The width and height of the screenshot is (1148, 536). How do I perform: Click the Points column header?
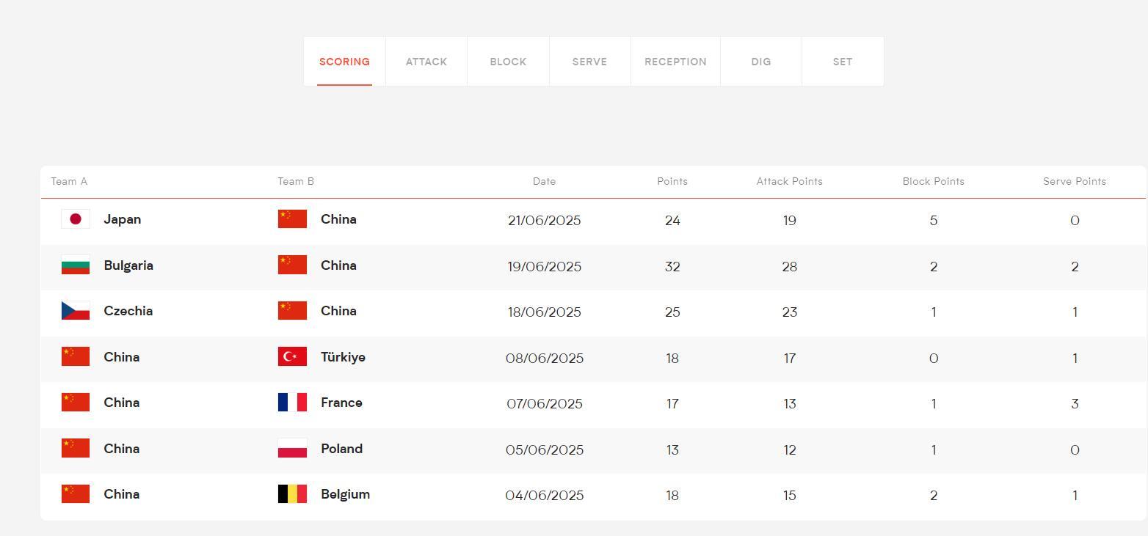pos(672,181)
